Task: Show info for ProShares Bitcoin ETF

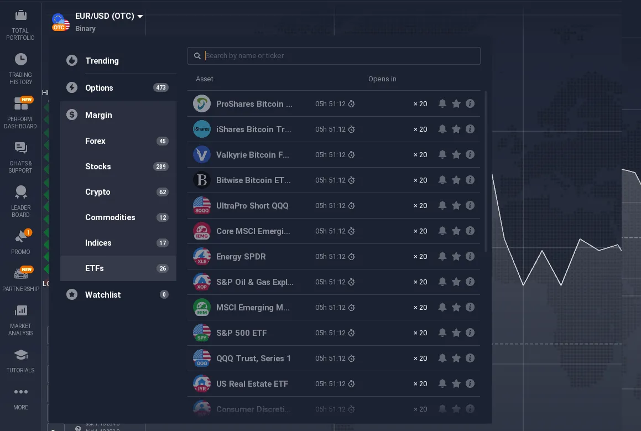Action: [x=470, y=103]
